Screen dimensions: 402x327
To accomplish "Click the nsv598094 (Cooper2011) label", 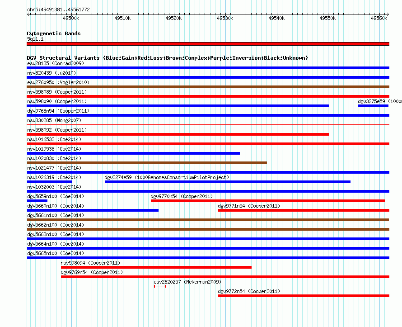I will [x=90, y=263].
